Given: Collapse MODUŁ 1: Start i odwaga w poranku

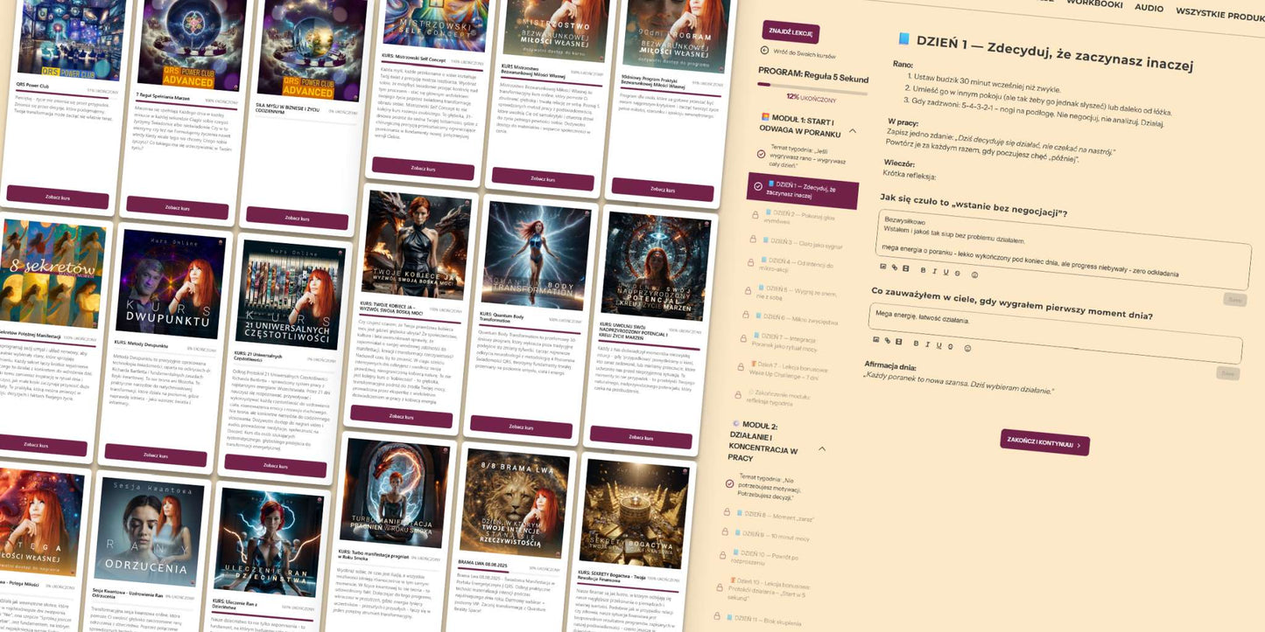Looking at the screenshot, I should coord(853,131).
